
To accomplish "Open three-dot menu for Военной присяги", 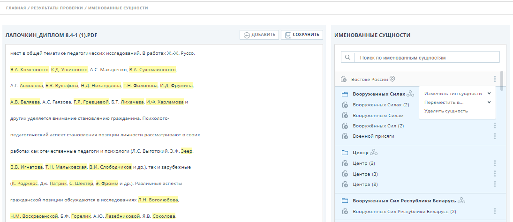I will click(x=495, y=136).
